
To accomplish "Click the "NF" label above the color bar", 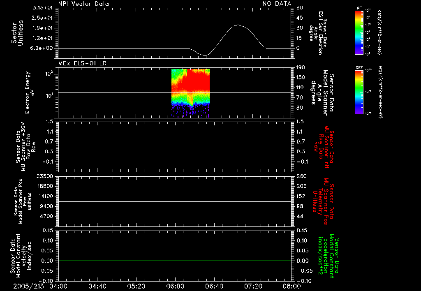I will pyautogui.click(x=359, y=8).
